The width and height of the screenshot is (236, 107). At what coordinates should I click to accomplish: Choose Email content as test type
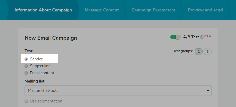[26, 73]
